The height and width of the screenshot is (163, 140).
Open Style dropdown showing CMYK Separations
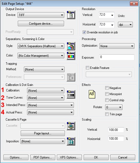pyautogui.click(x=41, y=46)
